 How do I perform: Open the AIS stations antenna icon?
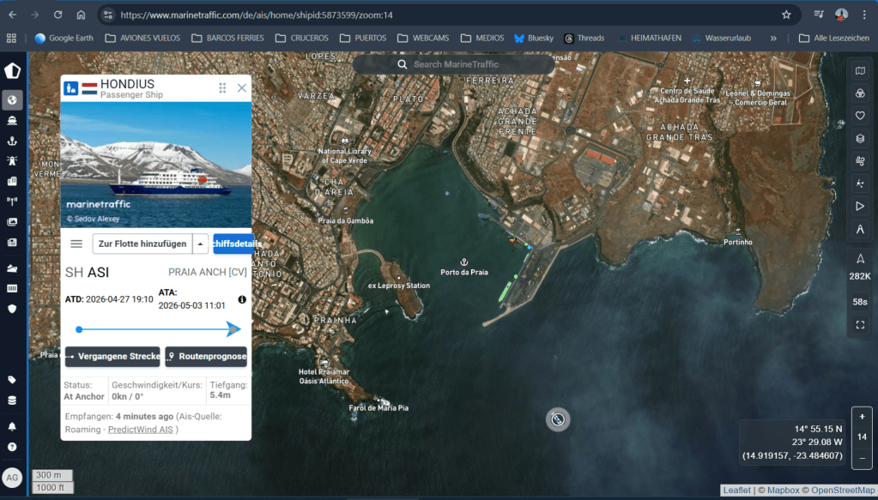point(12,202)
